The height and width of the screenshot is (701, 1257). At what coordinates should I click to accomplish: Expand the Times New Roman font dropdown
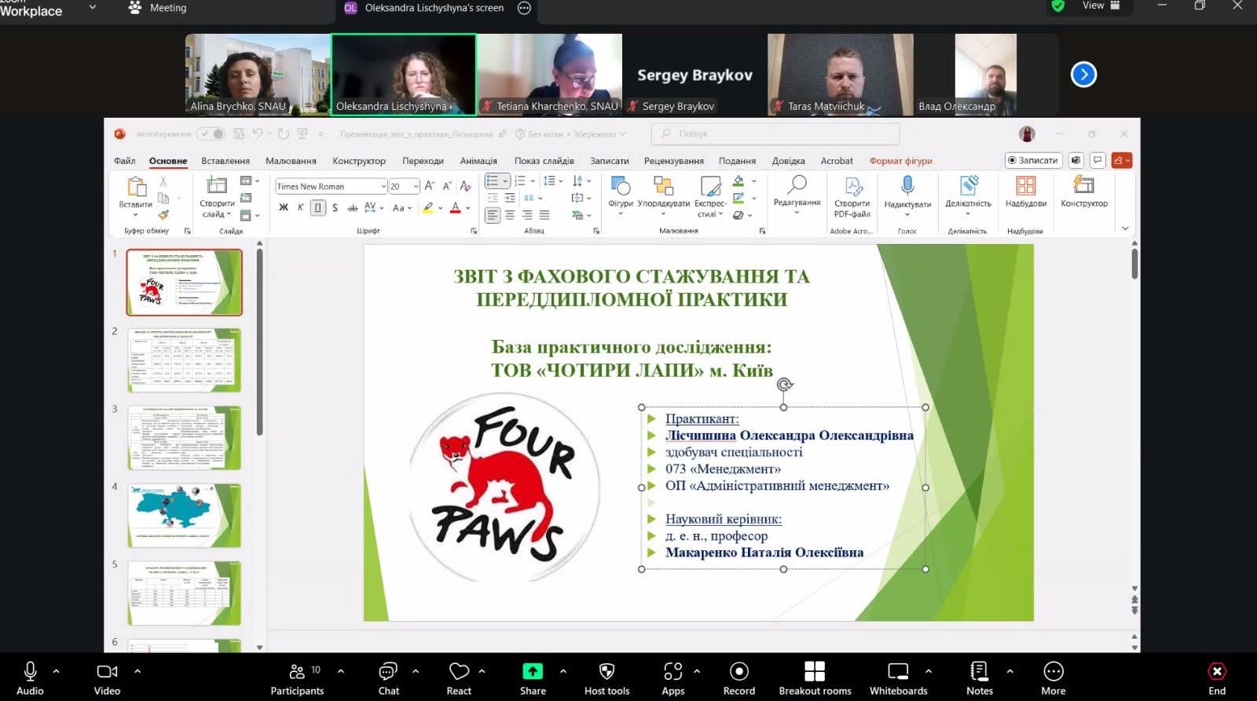pyautogui.click(x=383, y=187)
